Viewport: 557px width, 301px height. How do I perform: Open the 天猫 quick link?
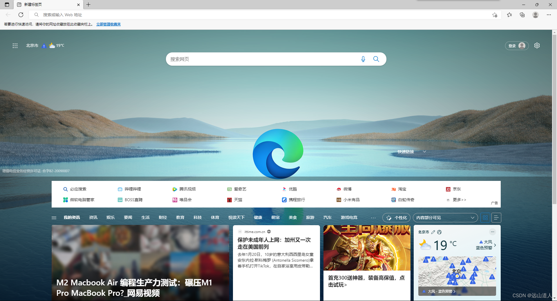point(235,200)
